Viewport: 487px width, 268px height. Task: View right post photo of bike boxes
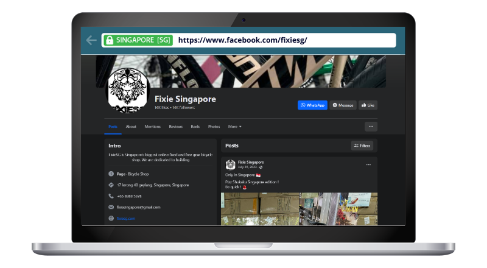[338, 209]
